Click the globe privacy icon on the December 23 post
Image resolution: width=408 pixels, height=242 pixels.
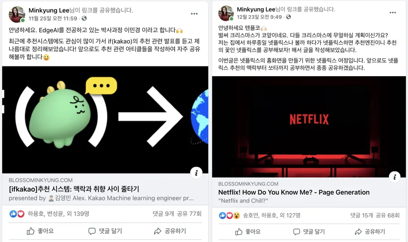click(288, 17)
